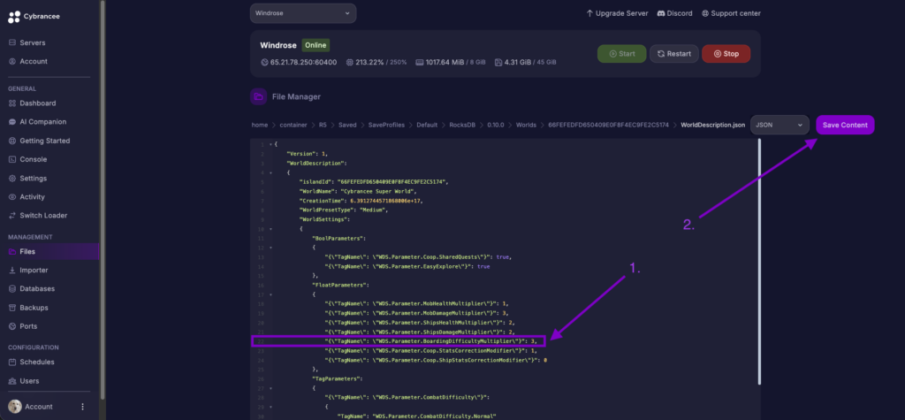Open the Console page icon
Screen dimensions: 905x420
coord(12,159)
